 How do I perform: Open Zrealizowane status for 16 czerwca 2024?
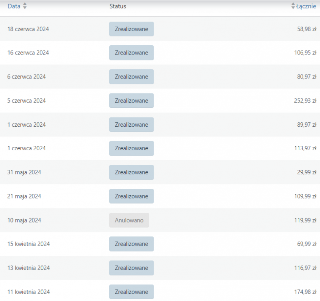click(x=131, y=53)
